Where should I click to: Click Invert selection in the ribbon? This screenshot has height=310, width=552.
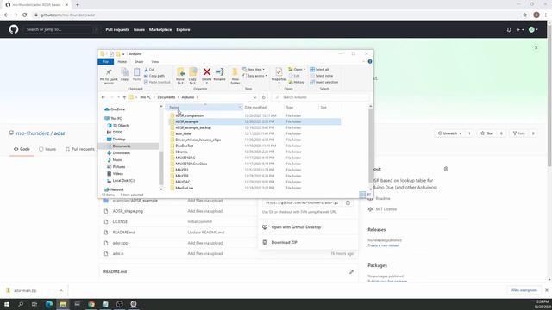pos(324,83)
